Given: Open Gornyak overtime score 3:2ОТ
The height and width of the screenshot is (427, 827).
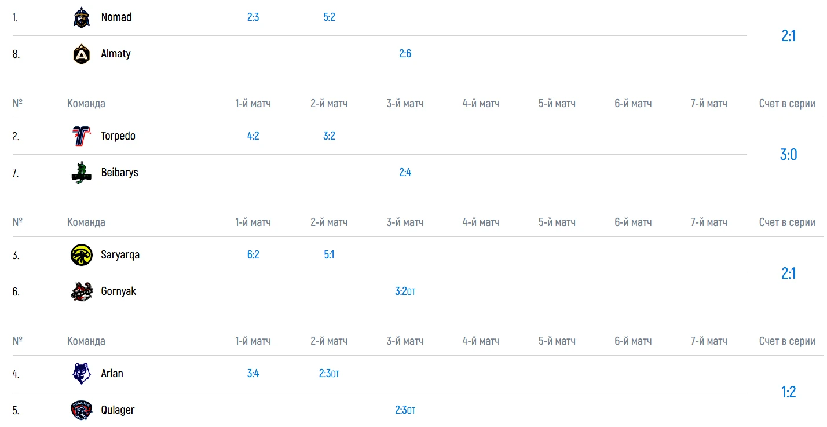Looking at the screenshot, I should click(405, 291).
